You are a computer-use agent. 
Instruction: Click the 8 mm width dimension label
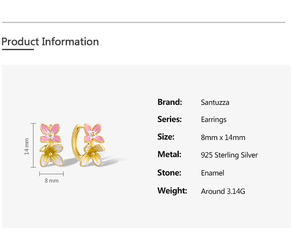(51, 181)
